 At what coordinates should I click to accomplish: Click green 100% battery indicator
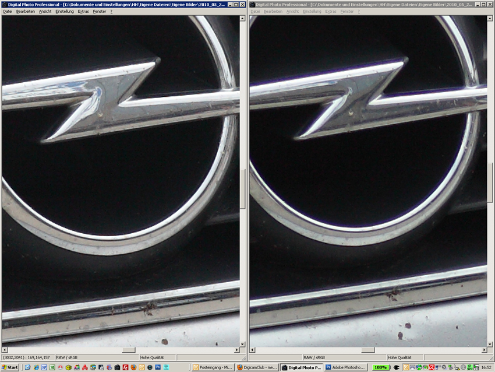(381, 367)
